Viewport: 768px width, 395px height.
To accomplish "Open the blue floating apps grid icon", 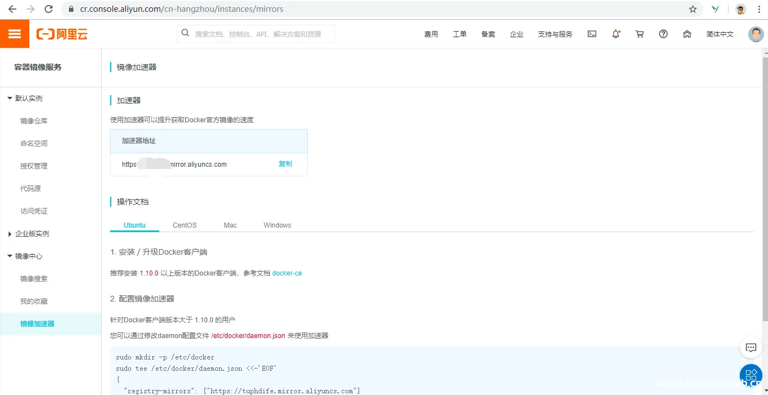I will [x=751, y=375].
